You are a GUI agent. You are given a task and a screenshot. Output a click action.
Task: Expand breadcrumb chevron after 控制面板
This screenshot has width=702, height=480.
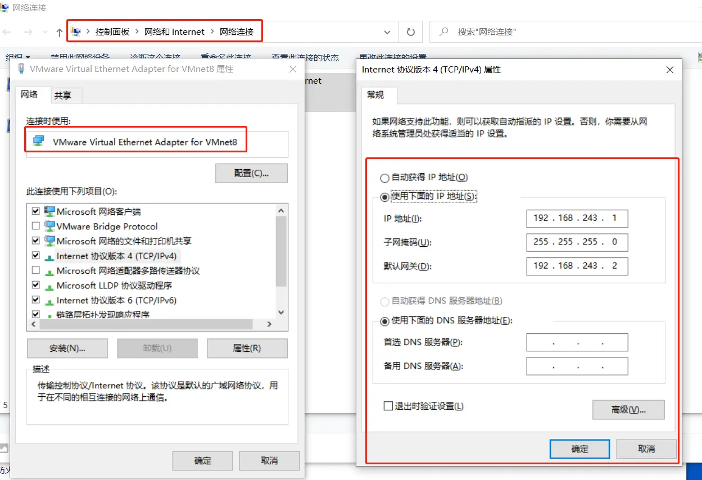137,32
